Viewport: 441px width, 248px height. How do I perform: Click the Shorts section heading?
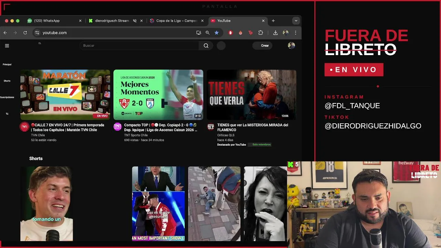coord(36,158)
